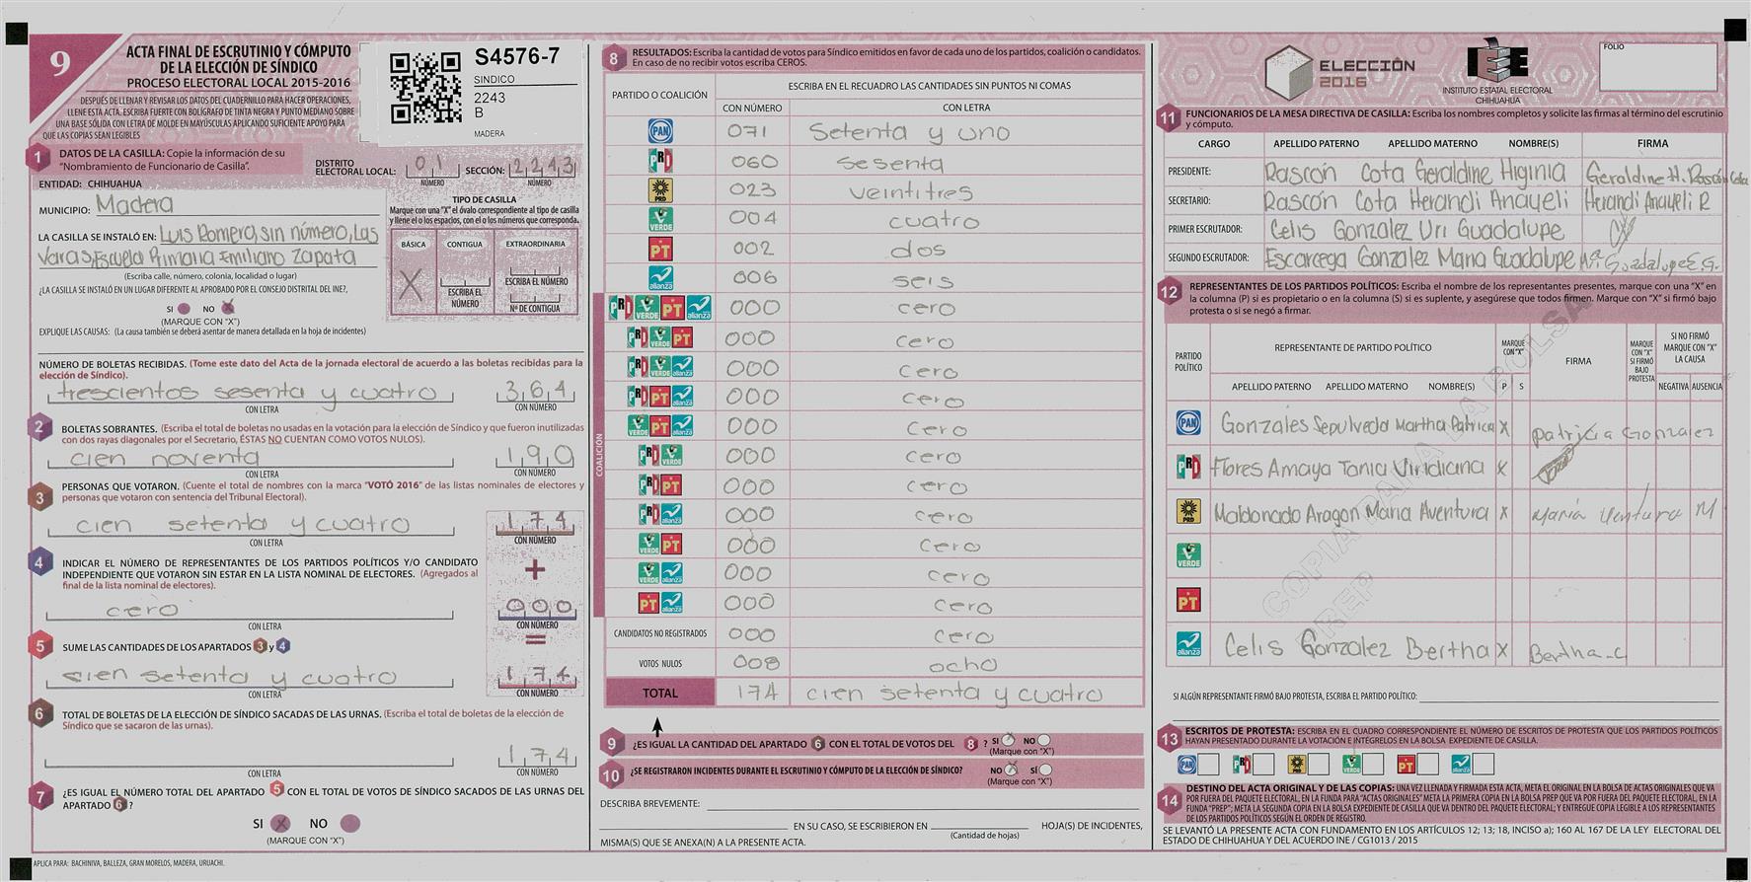Click the Municipio field containing Madera
1751x882 pixels.
(x=237, y=205)
